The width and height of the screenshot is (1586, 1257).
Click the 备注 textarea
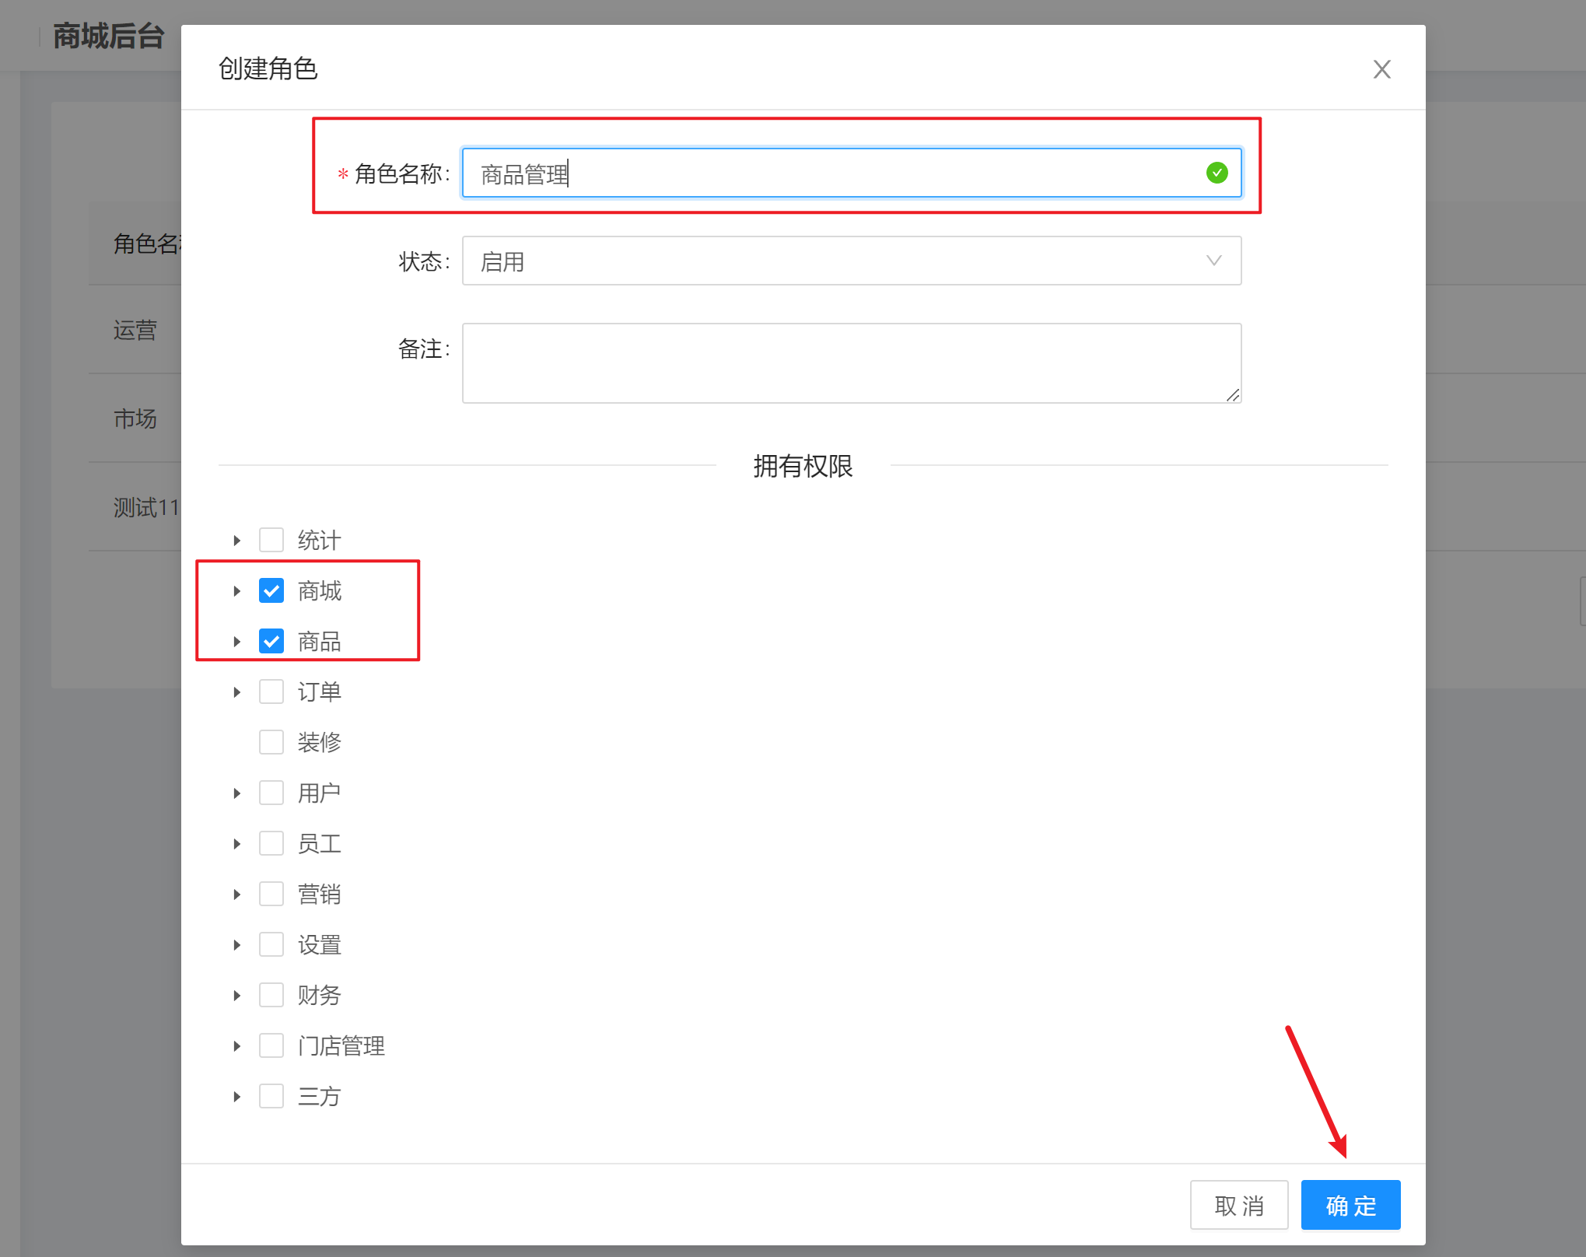[851, 363]
